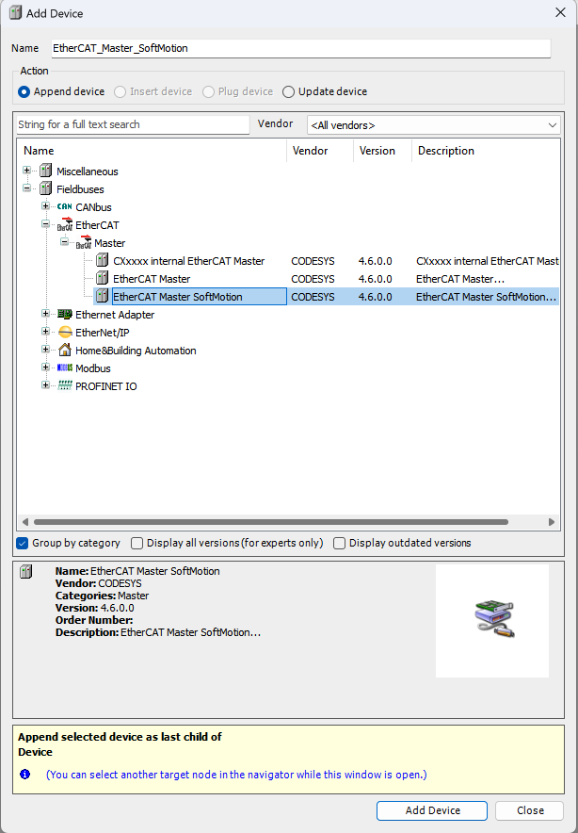Expand the PROFINET IO node
The height and width of the screenshot is (833, 578).
pyautogui.click(x=45, y=385)
